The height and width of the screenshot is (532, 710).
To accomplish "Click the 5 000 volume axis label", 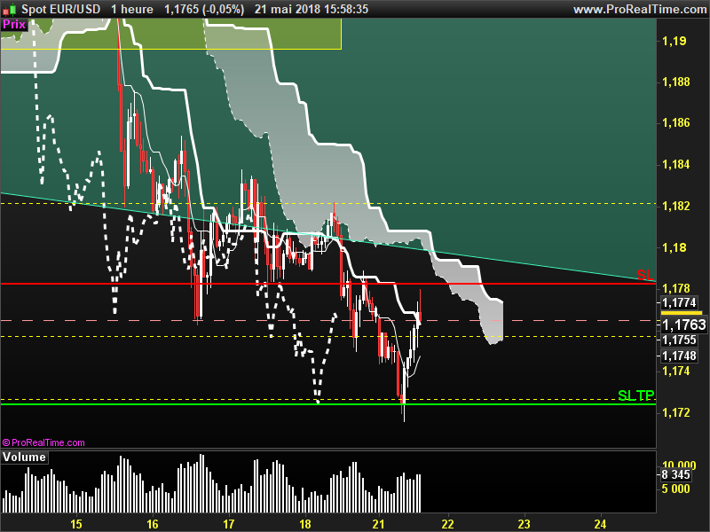I will [x=675, y=489].
